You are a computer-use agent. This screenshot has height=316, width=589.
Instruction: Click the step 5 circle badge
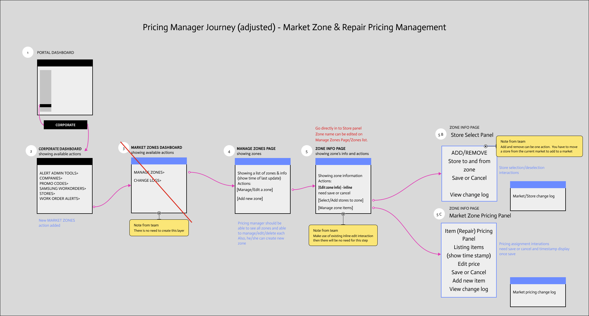click(x=306, y=152)
